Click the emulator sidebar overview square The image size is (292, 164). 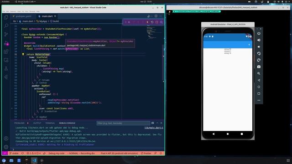point(259,93)
